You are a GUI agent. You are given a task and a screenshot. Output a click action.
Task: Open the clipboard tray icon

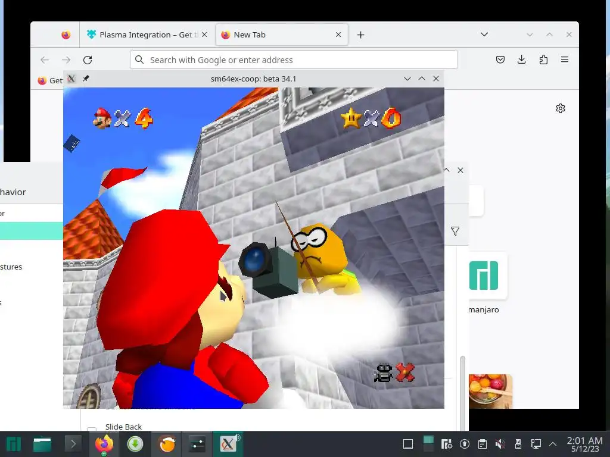(x=483, y=444)
